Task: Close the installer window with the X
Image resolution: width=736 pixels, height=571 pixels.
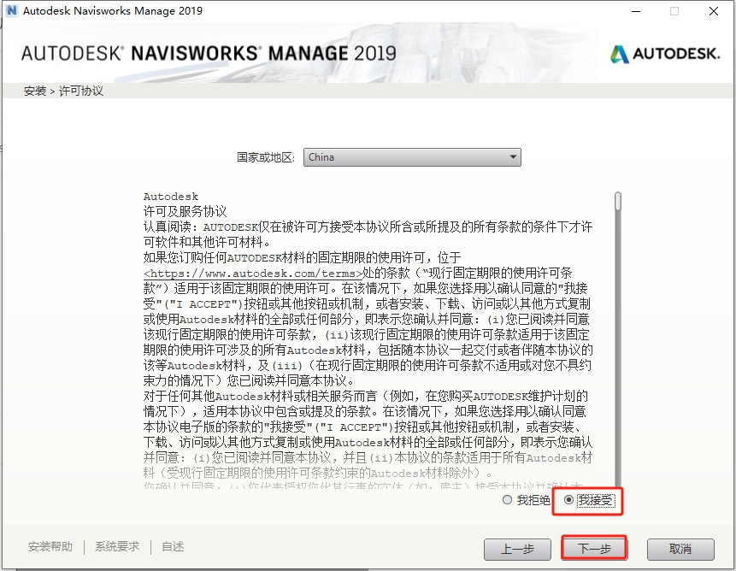Action: (x=713, y=11)
